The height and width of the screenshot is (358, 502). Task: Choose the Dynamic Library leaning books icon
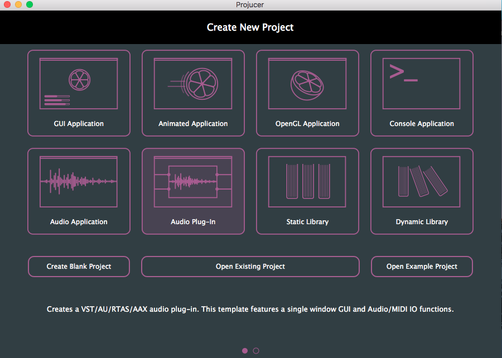[422, 182]
